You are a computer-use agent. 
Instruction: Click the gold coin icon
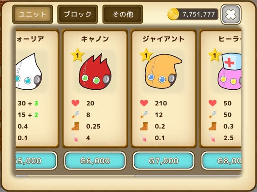[173, 14]
